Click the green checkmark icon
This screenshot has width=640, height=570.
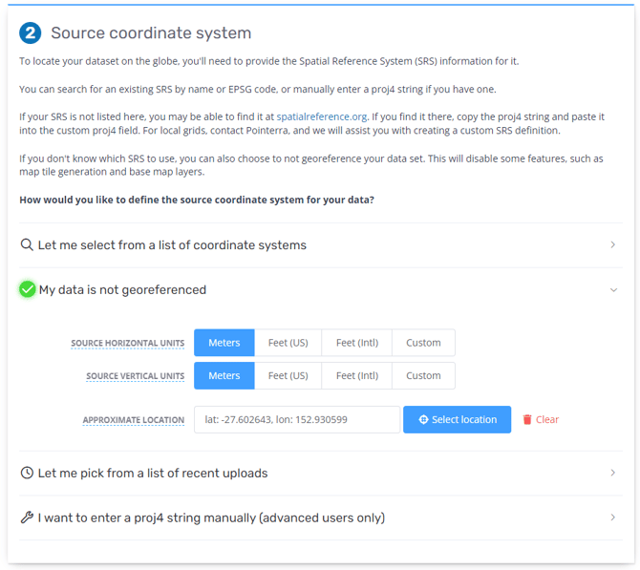(x=27, y=289)
